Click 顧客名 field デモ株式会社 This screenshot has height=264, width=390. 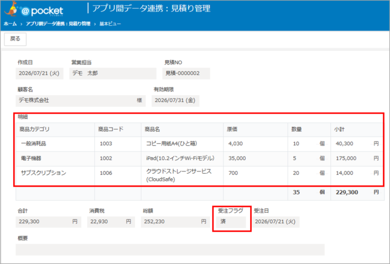81,101
